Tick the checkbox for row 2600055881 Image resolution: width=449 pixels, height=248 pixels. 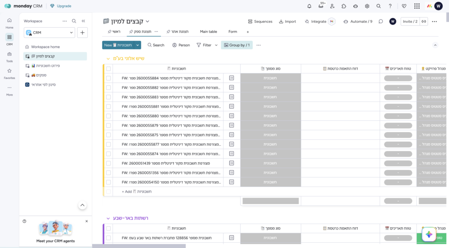point(109,106)
